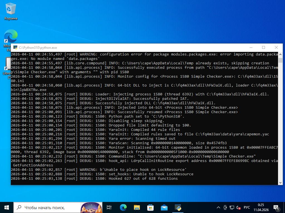Open File Explorer from the taskbar
Image resolution: width=285 pixels, height=213 pixels.
coord(137,207)
